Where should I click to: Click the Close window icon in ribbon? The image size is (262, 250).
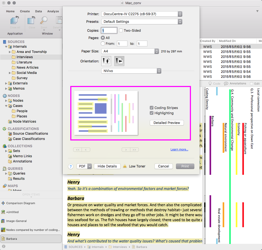point(31,20)
